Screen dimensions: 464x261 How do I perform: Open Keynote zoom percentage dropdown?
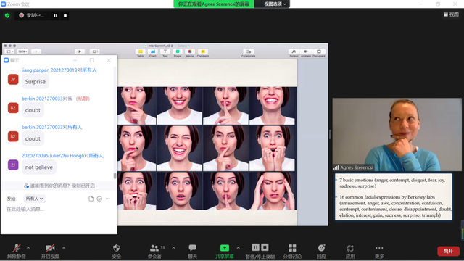(22, 51)
